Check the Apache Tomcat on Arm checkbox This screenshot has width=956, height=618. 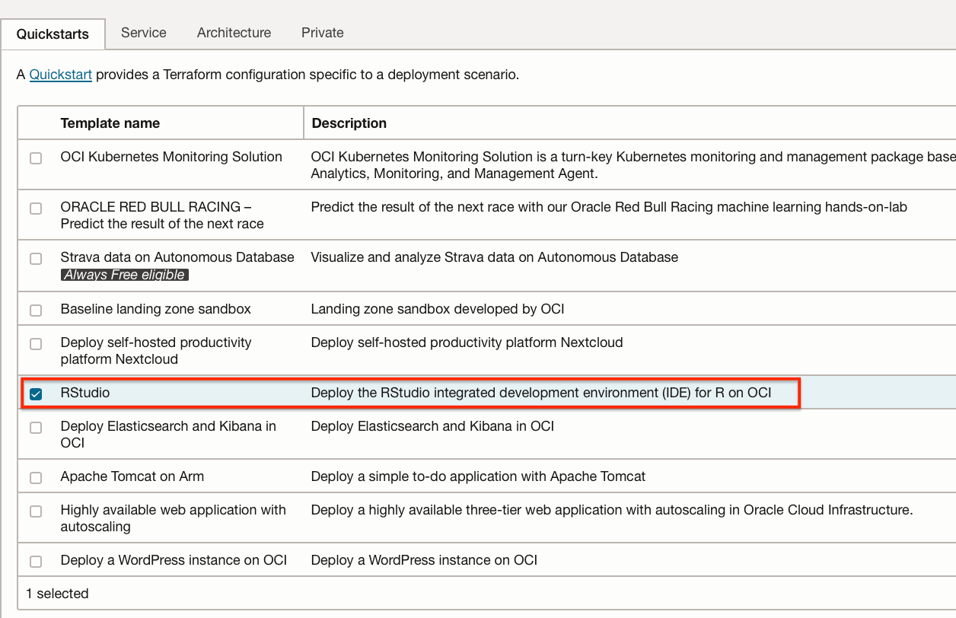(36, 478)
